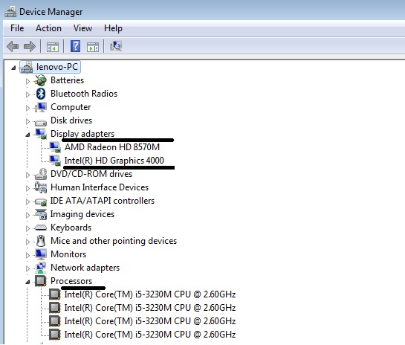Expand the Batteries node
This screenshot has width=405, height=345.
click(27, 81)
